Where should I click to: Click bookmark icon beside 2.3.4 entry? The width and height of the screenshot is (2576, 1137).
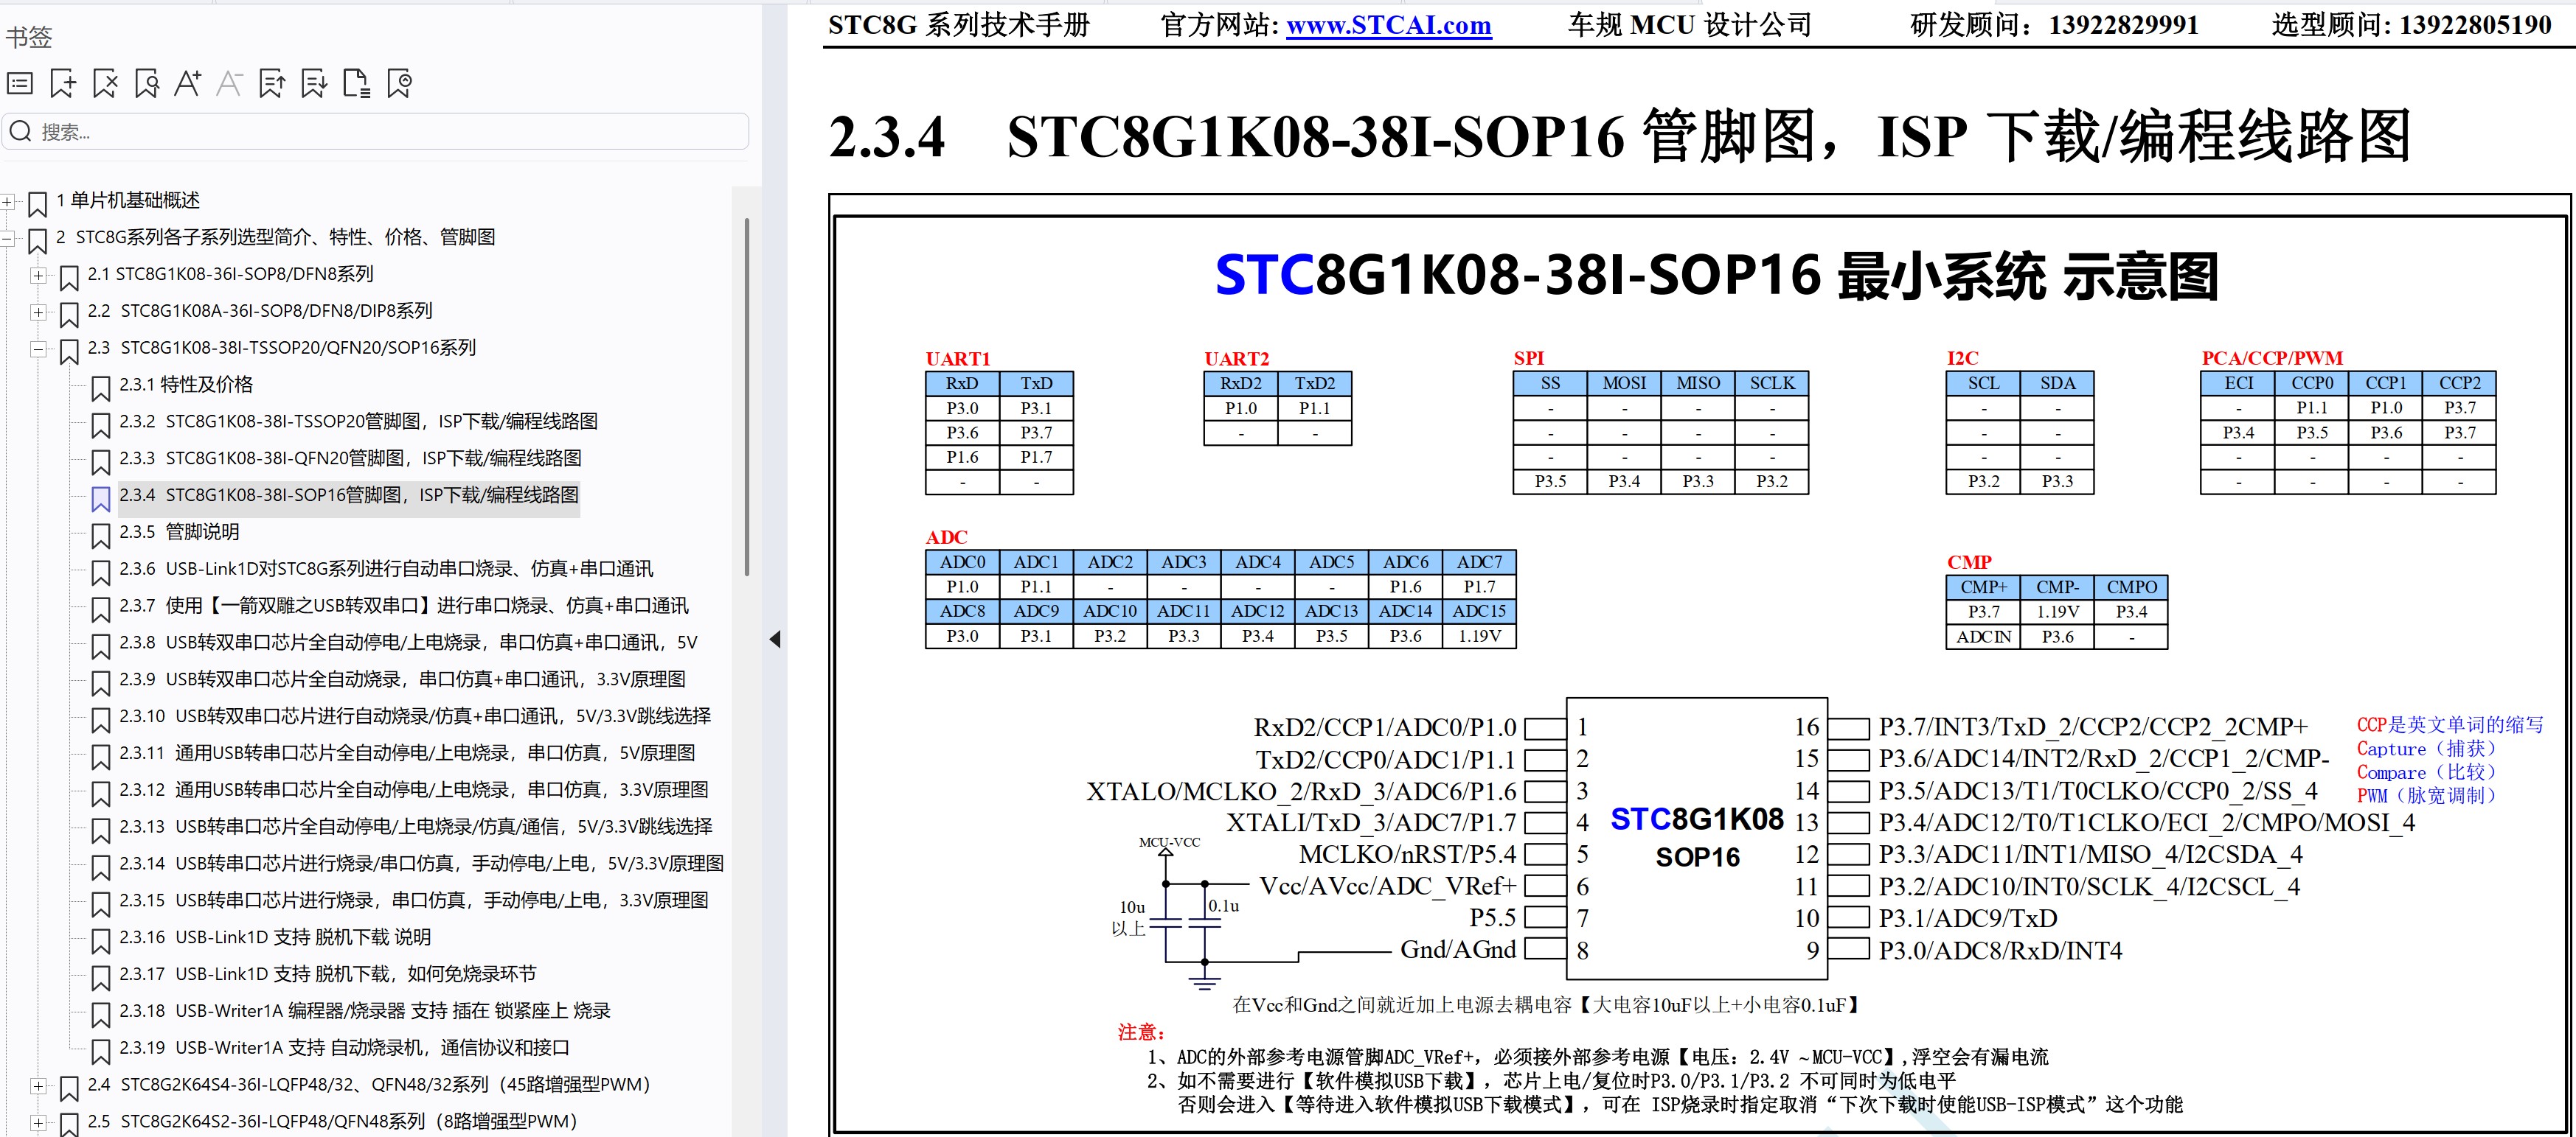tap(101, 499)
